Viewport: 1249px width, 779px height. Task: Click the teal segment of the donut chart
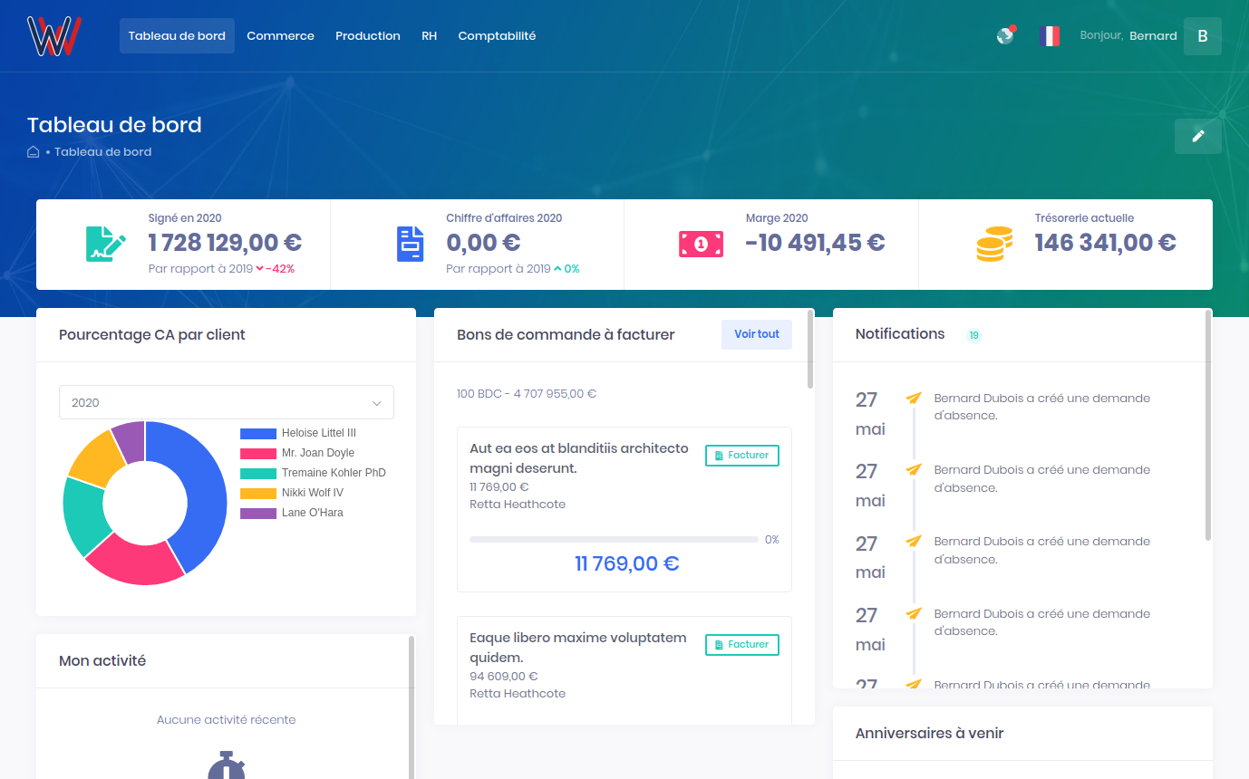coord(84,515)
